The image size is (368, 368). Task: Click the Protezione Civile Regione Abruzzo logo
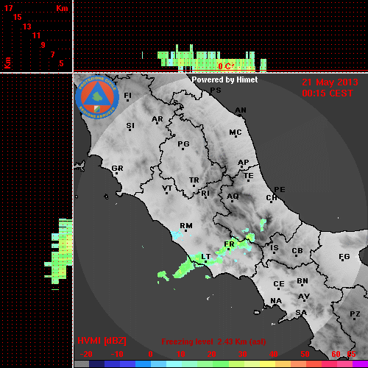97,97
